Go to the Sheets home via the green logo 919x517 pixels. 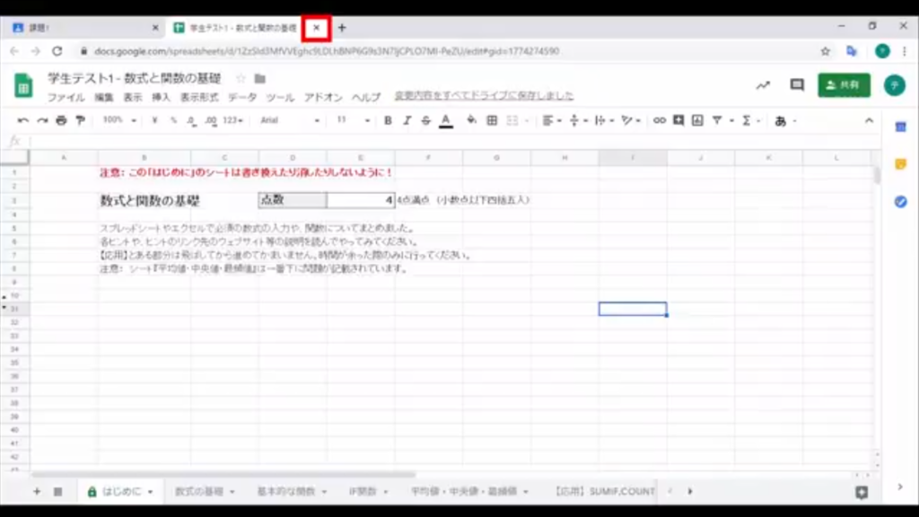click(x=23, y=85)
